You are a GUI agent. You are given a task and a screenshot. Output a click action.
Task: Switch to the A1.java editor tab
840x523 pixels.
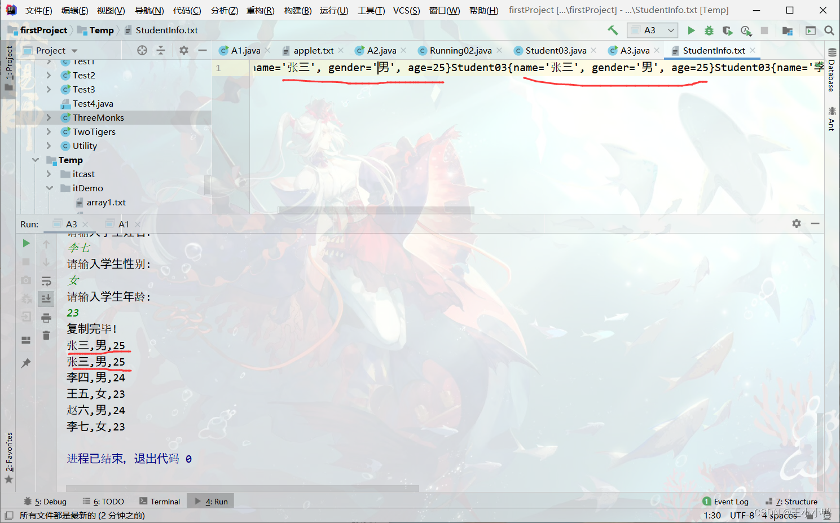click(x=245, y=50)
